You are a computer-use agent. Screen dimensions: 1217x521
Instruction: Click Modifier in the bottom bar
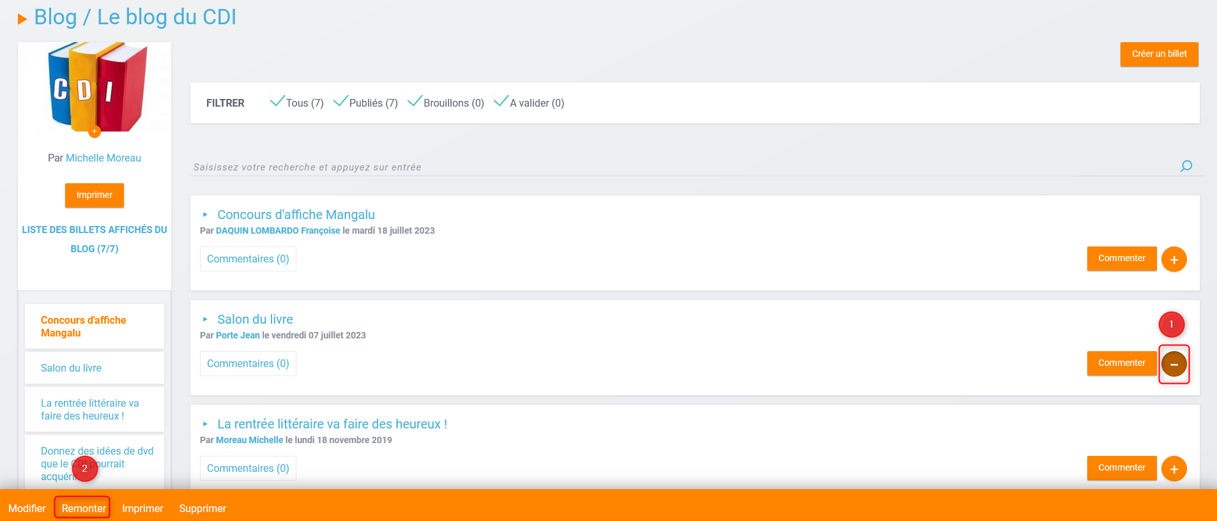coord(27,508)
